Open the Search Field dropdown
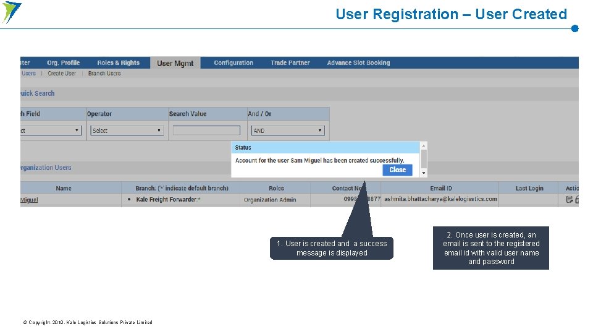593x334 pixels. coord(51,131)
